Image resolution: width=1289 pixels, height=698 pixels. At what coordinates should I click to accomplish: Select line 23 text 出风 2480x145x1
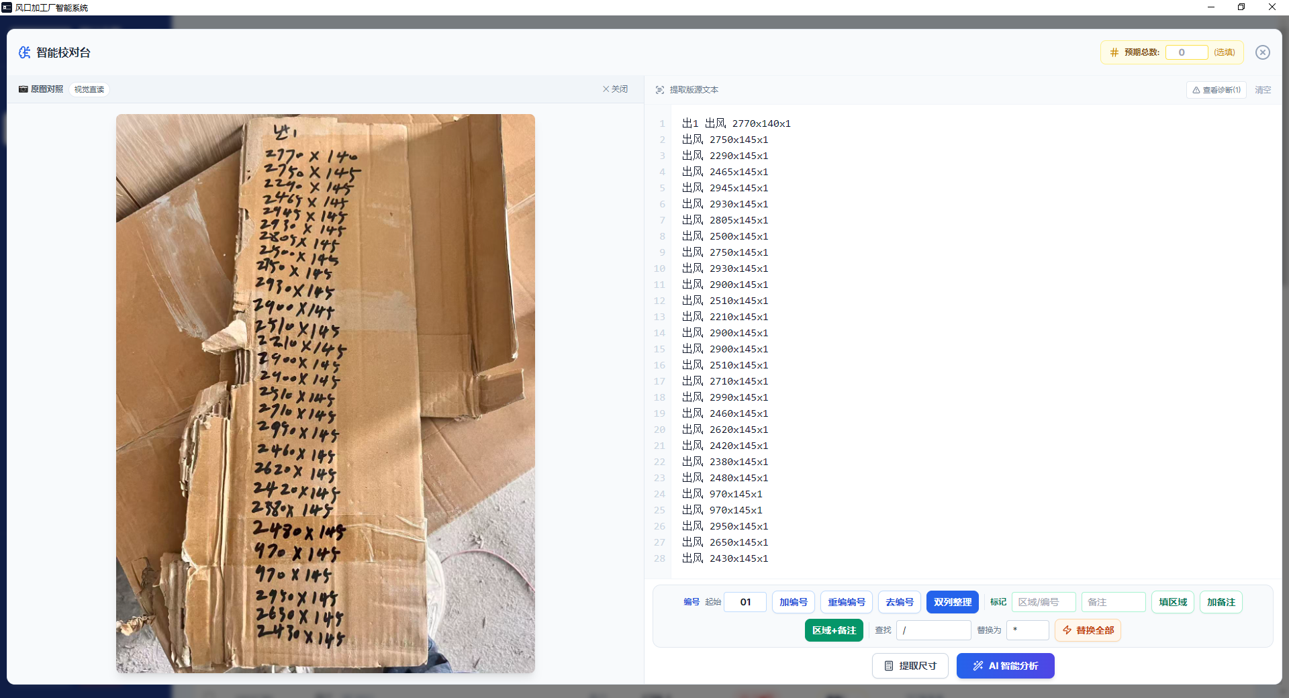coord(725,478)
